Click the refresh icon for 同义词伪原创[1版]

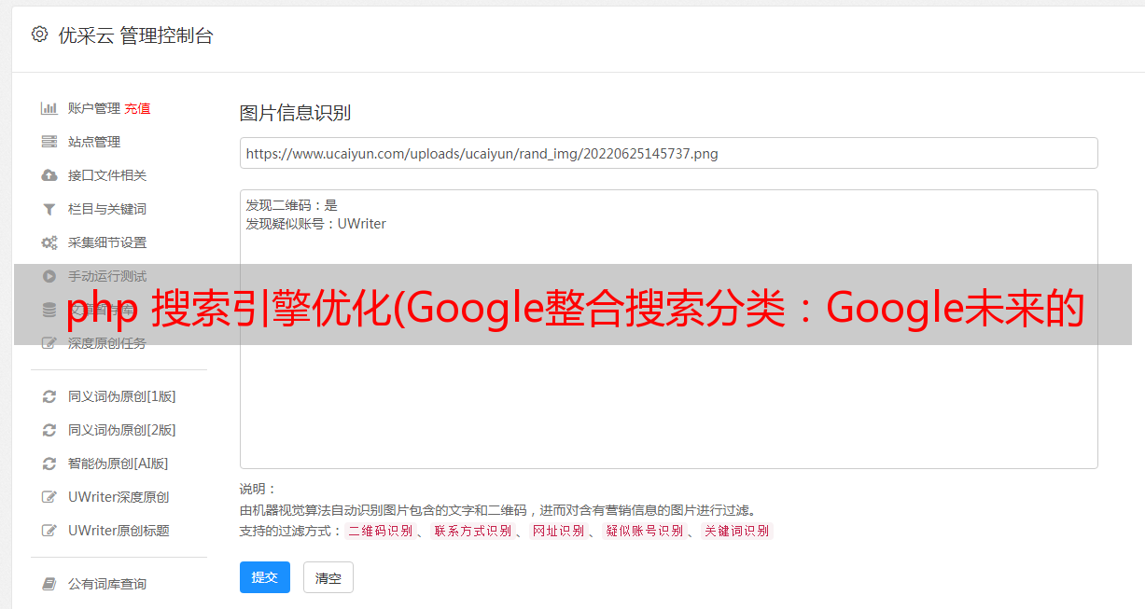click(49, 396)
